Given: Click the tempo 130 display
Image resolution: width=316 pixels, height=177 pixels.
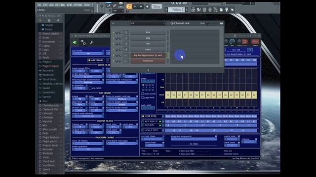Looking at the screenshot, I should 157,6.
